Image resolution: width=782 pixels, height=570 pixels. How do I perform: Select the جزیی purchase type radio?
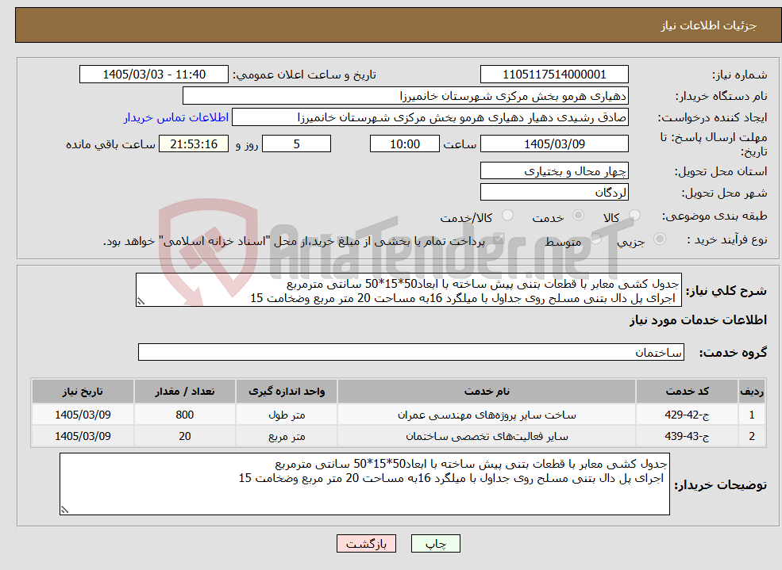(660, 239)
